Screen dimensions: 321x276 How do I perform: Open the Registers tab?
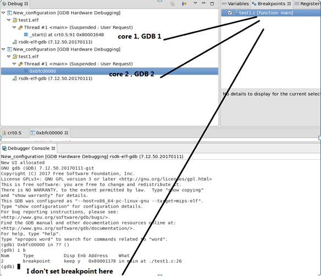[x=308, y=4]
